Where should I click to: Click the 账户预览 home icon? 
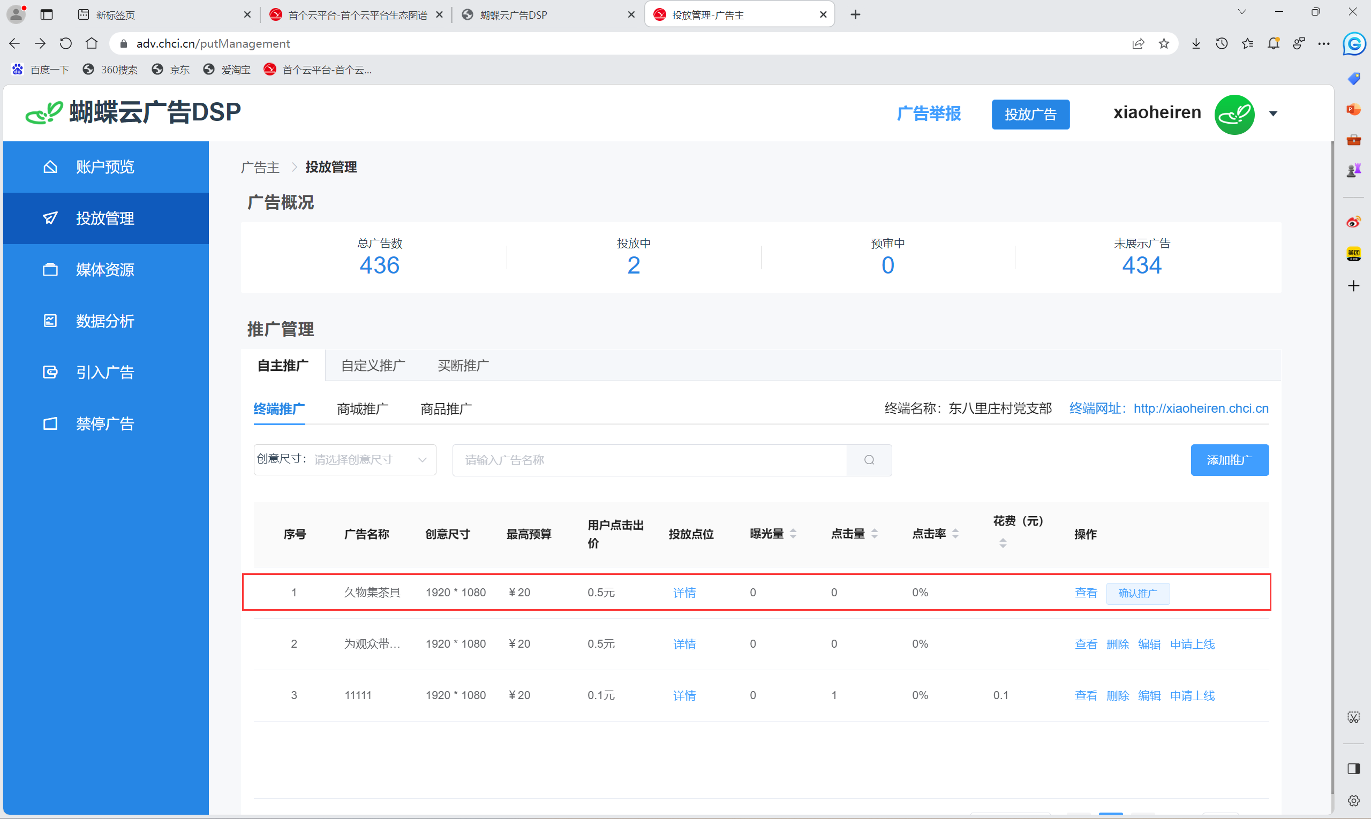click(50, 166)
